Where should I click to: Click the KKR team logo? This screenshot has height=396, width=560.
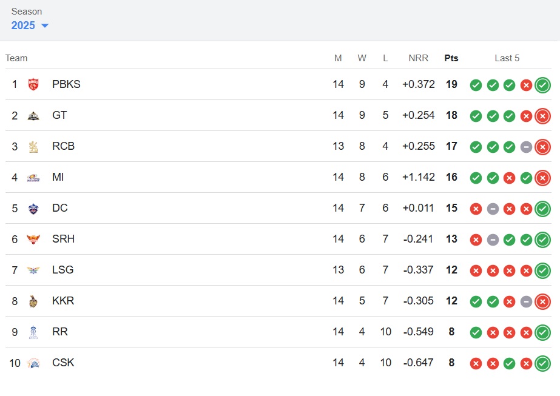(x=34, y=301)
